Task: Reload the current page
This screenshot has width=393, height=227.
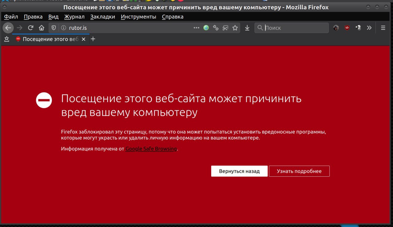Action: click(30, 28)
